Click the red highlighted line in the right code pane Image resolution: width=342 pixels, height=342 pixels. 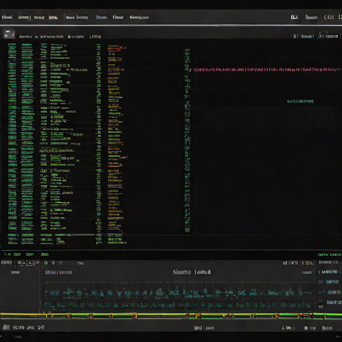[266, 69]
